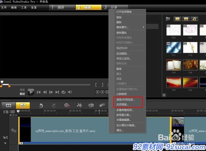
Task: Expand the track options arrow below timeline
Action: click(x=5, y=143)
